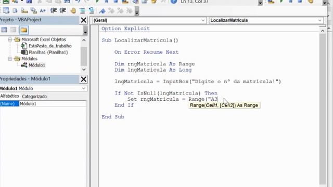Click 'Dim lngMatricula As Long' line
Viewport: 333px width, 187px height.
pos(153,70)
